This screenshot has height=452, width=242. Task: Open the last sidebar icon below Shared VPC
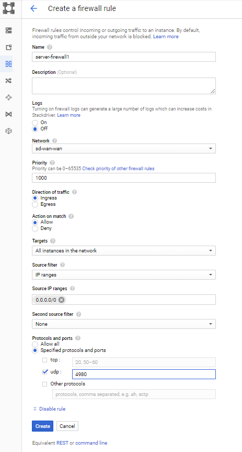point(9,131)
